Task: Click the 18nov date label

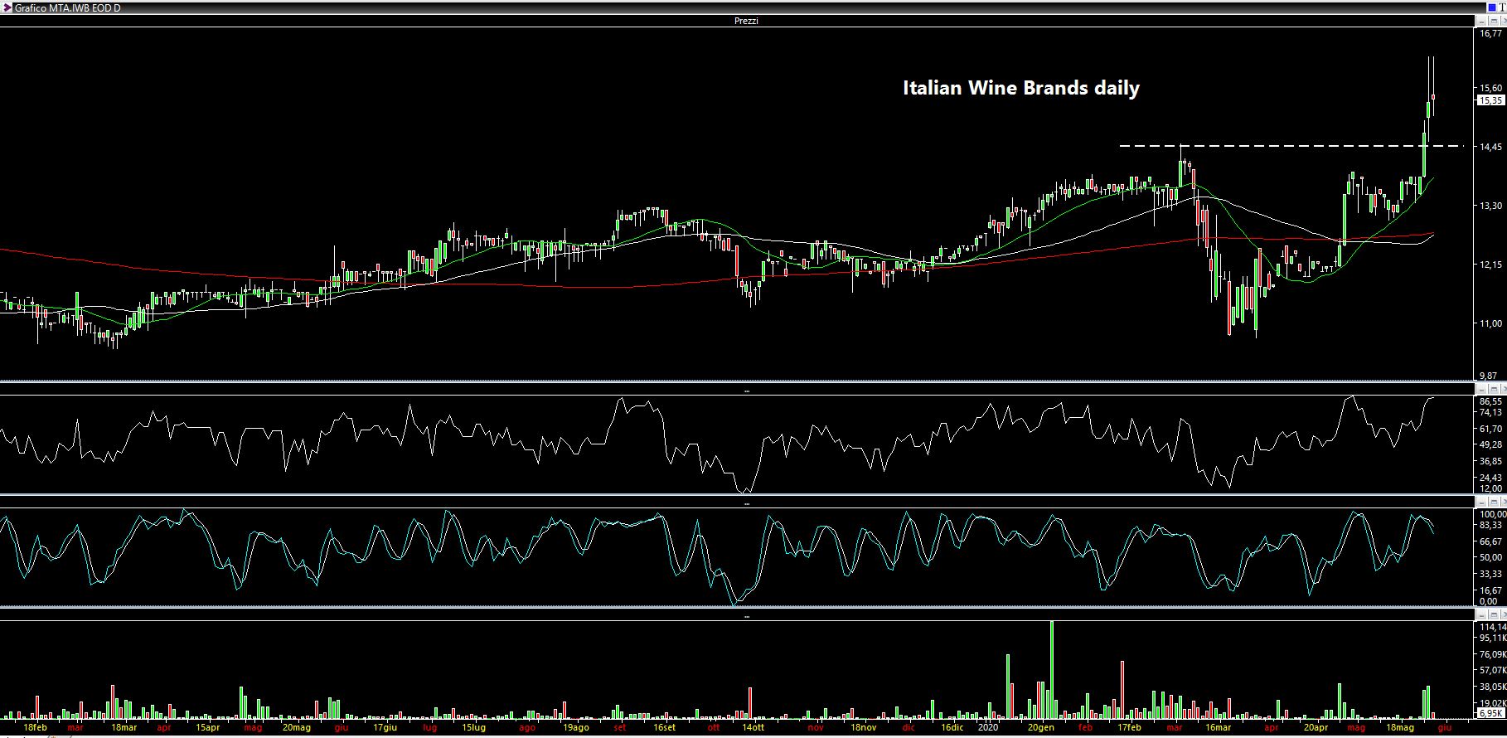Action: [x=863, y=728]
